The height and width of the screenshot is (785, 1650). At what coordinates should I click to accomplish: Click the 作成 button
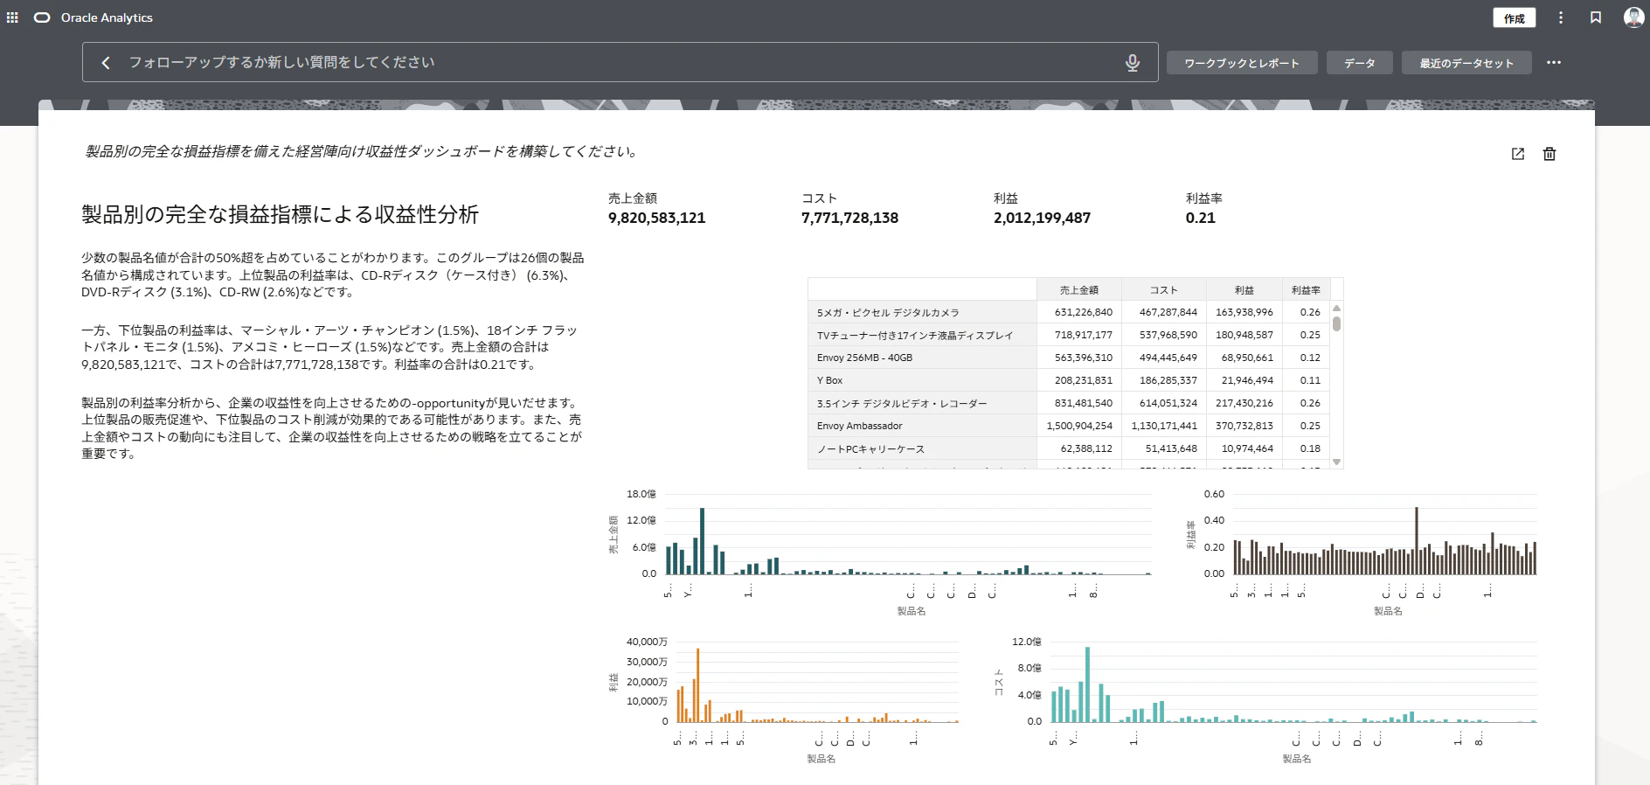click(1515, 17)
